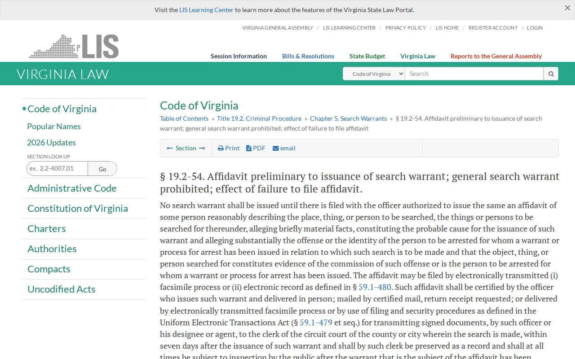The image size is (575, 359).
Task: Select Code of Virginia in sidebar
Action: (62, 109)
